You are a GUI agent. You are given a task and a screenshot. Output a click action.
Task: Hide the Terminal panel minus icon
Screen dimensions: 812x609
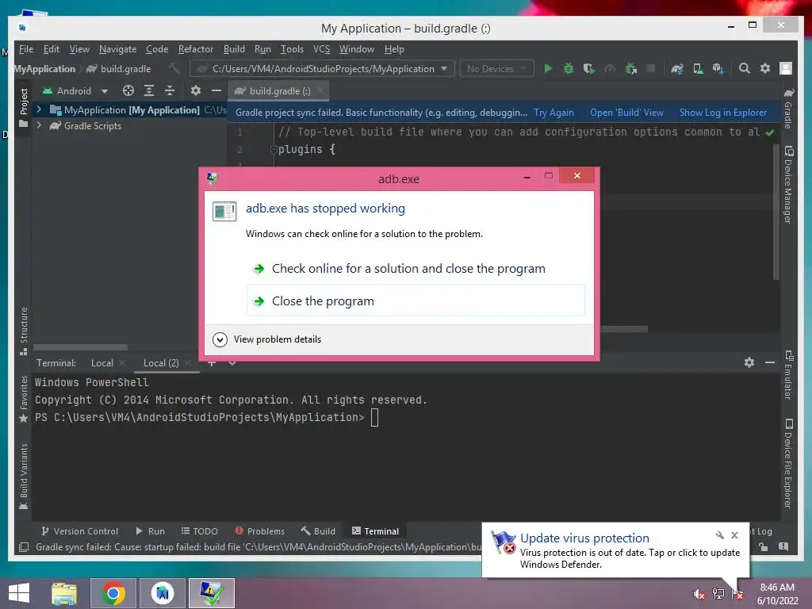(x=769, y=362)
